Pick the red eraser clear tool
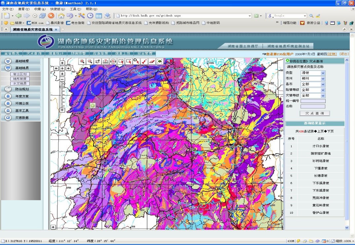The width and height of the screenshot is (355, 245). tap(152, 61)
